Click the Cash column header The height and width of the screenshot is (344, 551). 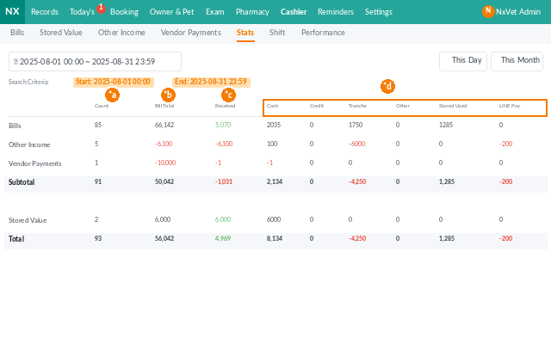point(272,106)
